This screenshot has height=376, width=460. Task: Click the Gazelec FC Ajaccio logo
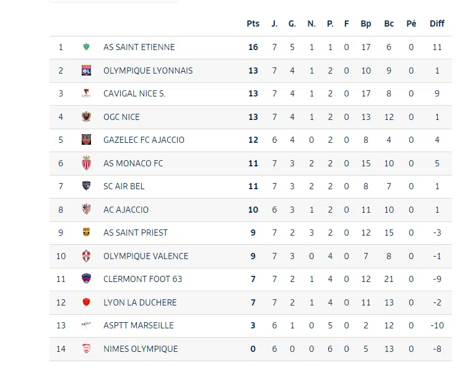87,140
